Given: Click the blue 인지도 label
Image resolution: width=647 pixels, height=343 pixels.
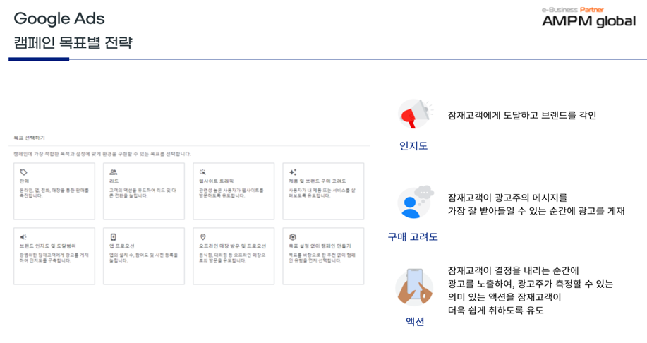Looking at the screenshot, I should point(413,145).
